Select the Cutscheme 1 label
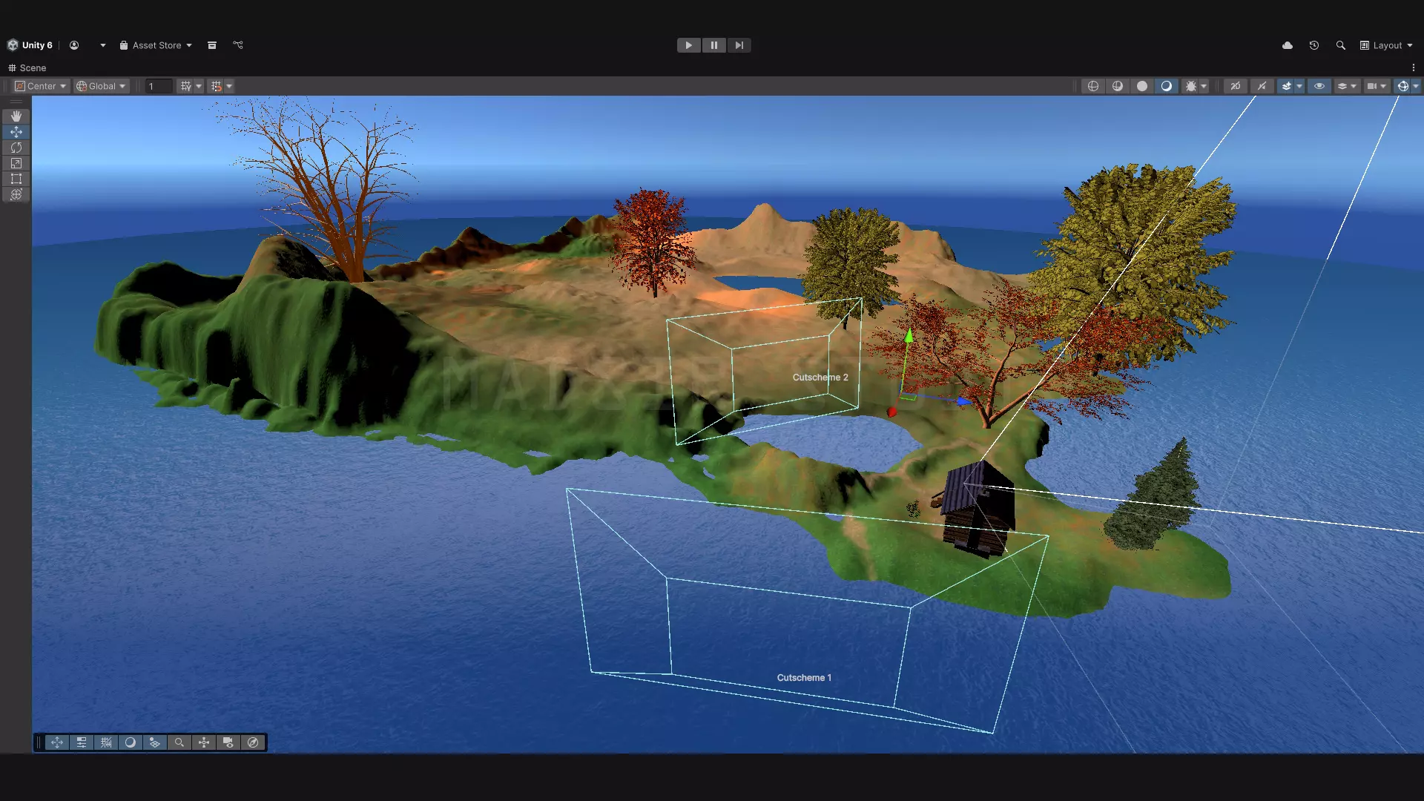This screenshot has width=1424, height=801. 804,678
